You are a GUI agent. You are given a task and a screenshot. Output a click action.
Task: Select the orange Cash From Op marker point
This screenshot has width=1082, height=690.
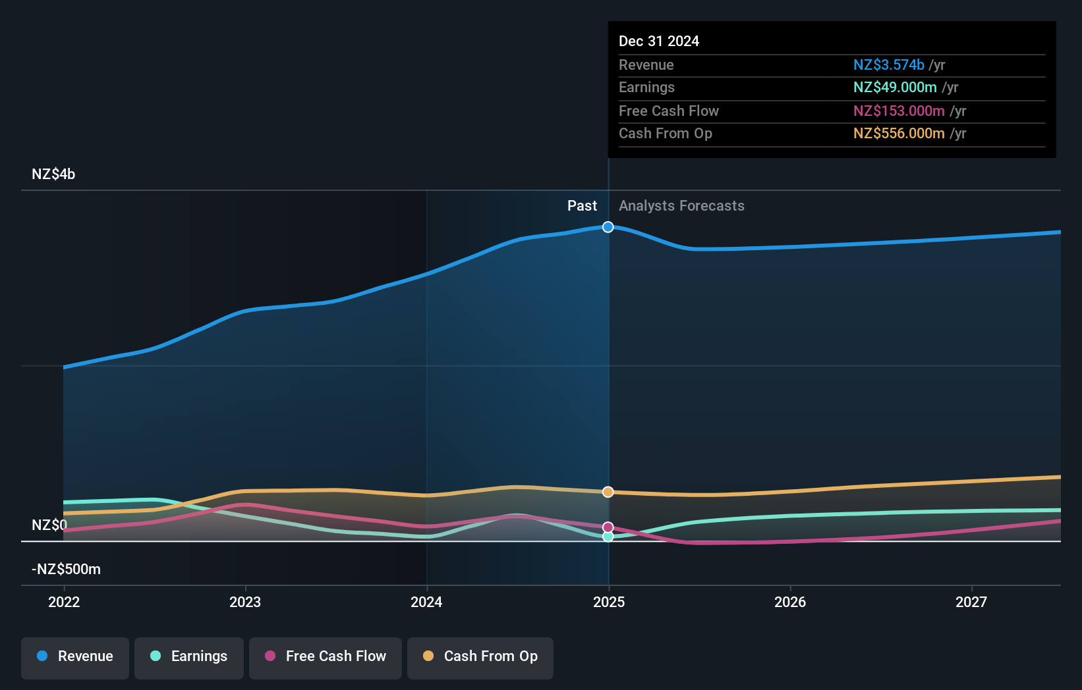(608, 492)
